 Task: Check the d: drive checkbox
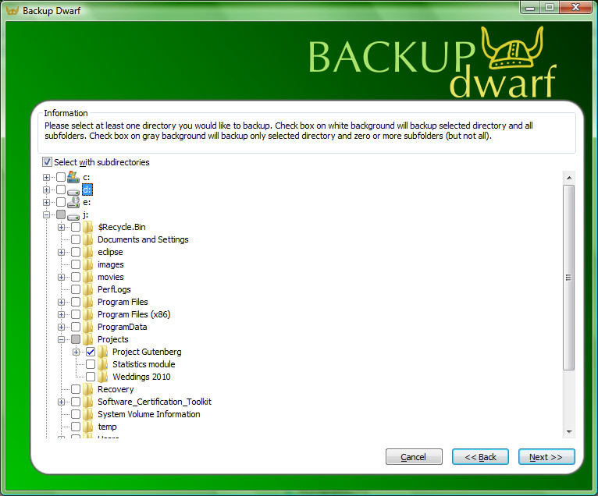[x=61, y=190]
